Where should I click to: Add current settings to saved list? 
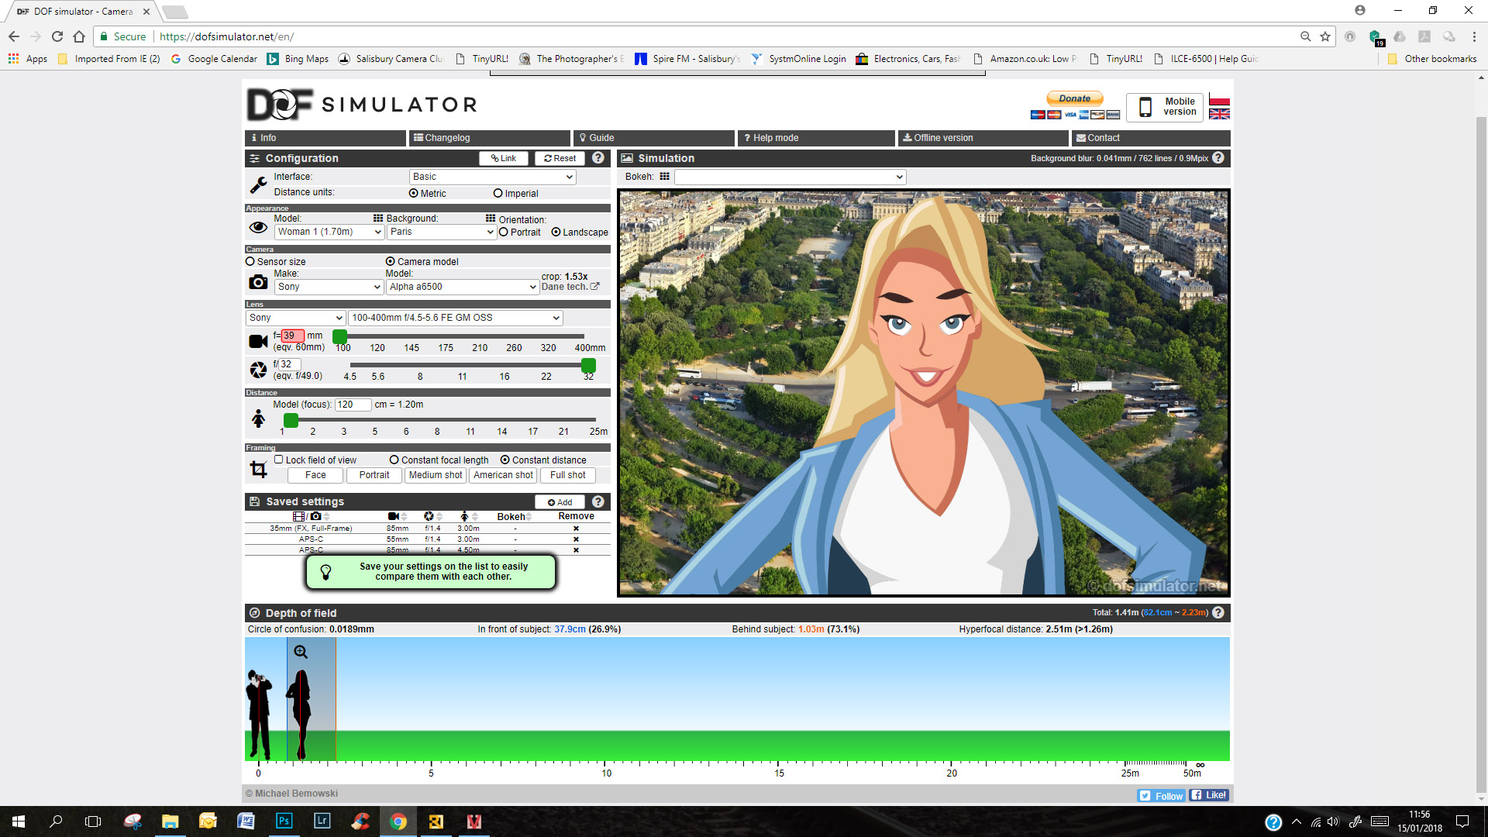click(560, 502)
